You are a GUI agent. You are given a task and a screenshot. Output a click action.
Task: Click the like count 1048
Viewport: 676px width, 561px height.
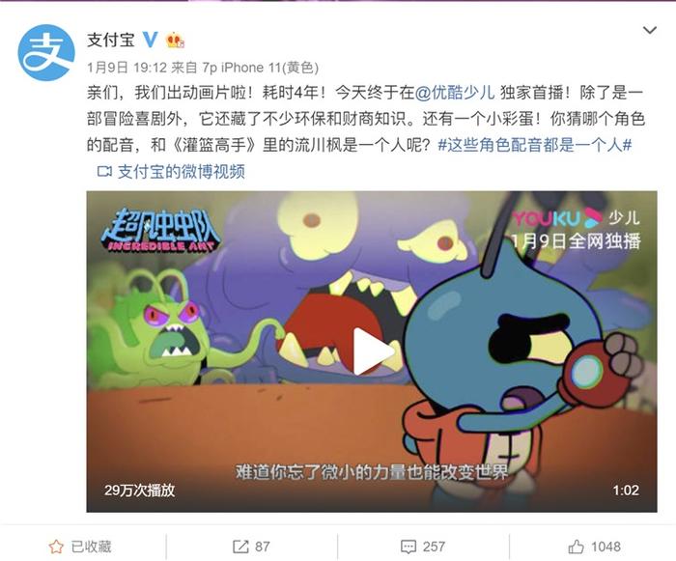[x=606, y=547]
